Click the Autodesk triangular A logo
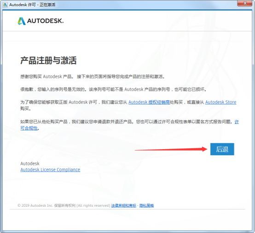Image resolution: width=255 pixels, height=233 pixels. tap(22, 21)
